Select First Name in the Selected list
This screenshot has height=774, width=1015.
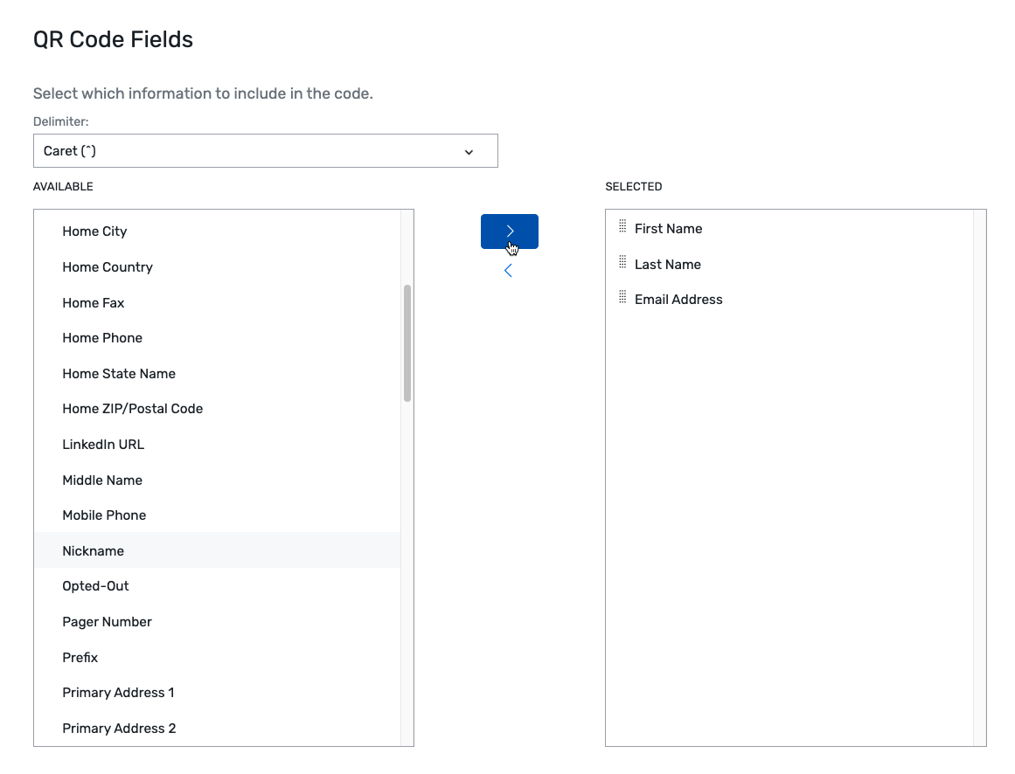(x=668, y=229)
